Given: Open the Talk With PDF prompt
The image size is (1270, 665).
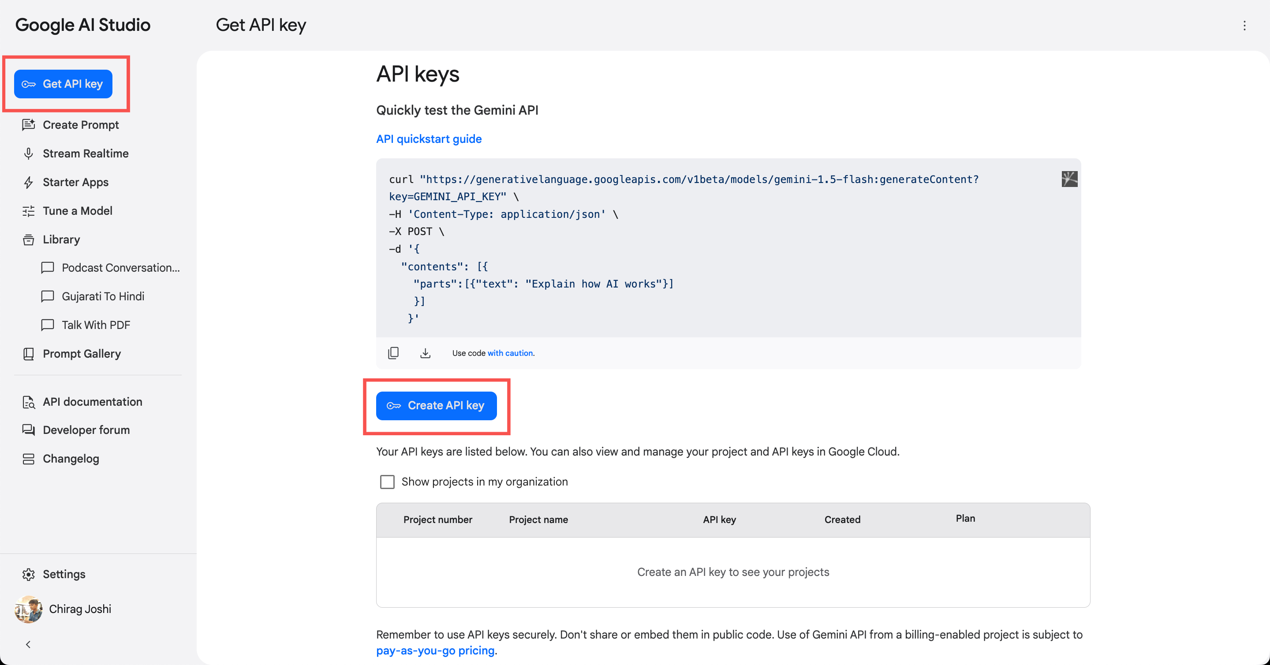Looking at the screenshot, I should [x=96, y=325].
